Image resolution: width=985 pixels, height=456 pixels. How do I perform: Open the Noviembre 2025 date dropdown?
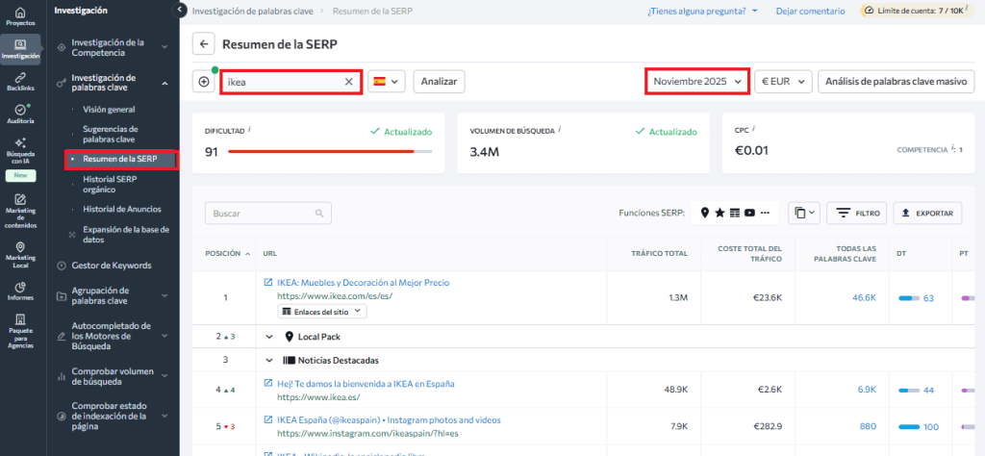tap(697, 82)
